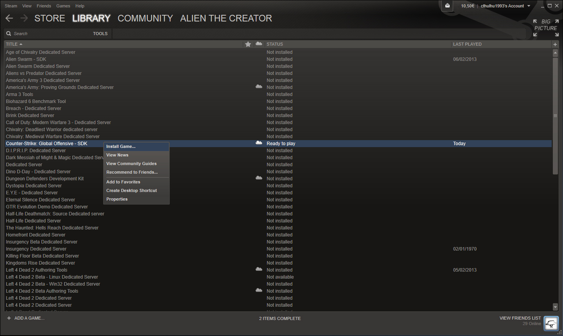Click the 10,50€ wallet balance
The width and height of the screenshot is (563, 336).
click(468, 6)
